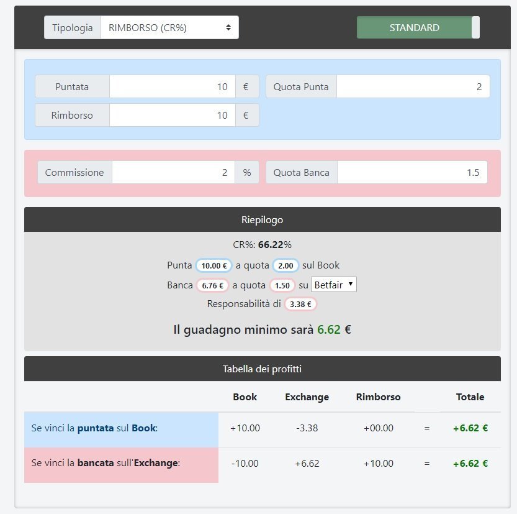Click the € symbol beside Rimborso
The image size is (517, 514).
tap(246, 116)
